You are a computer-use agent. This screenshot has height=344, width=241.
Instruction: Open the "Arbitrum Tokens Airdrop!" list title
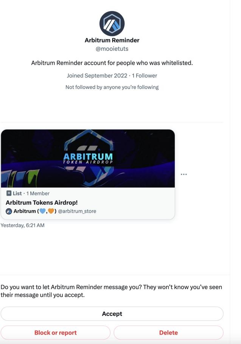42,202
